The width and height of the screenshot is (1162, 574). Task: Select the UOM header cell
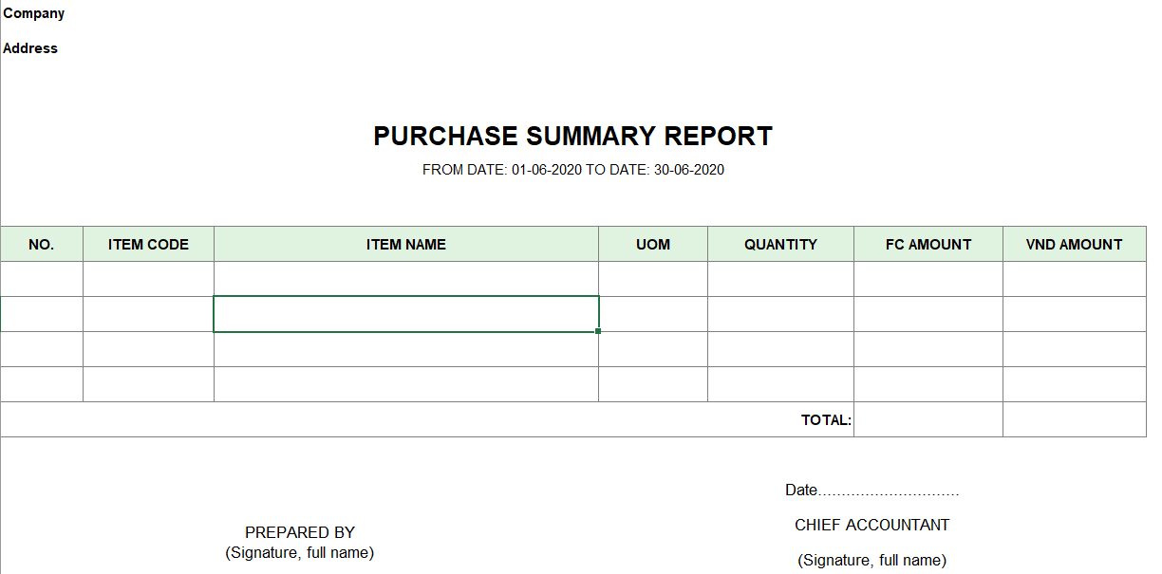point(653,244)
